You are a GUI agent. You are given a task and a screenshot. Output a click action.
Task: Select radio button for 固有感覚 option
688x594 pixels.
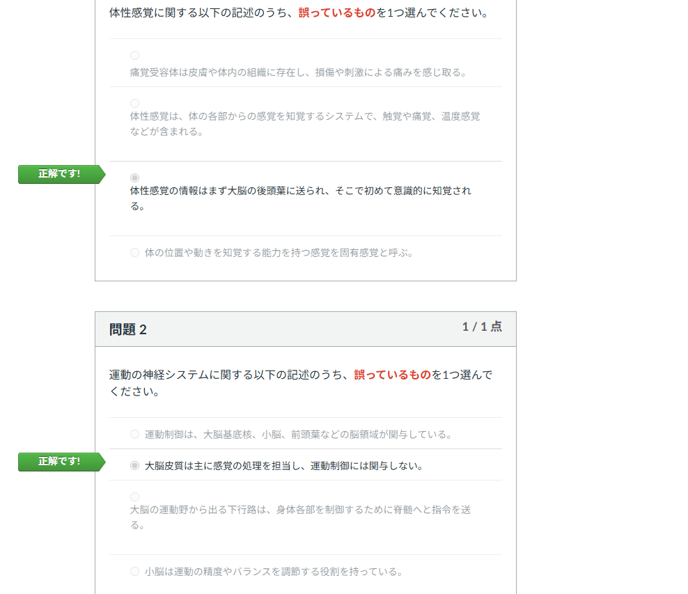click(134, 253)
